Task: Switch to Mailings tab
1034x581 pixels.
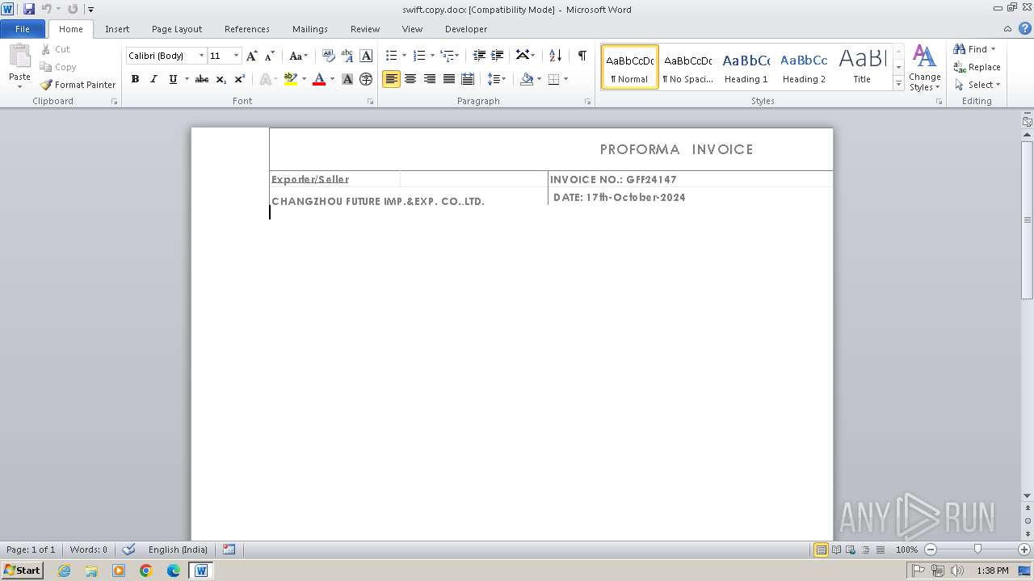Action: 310,29
